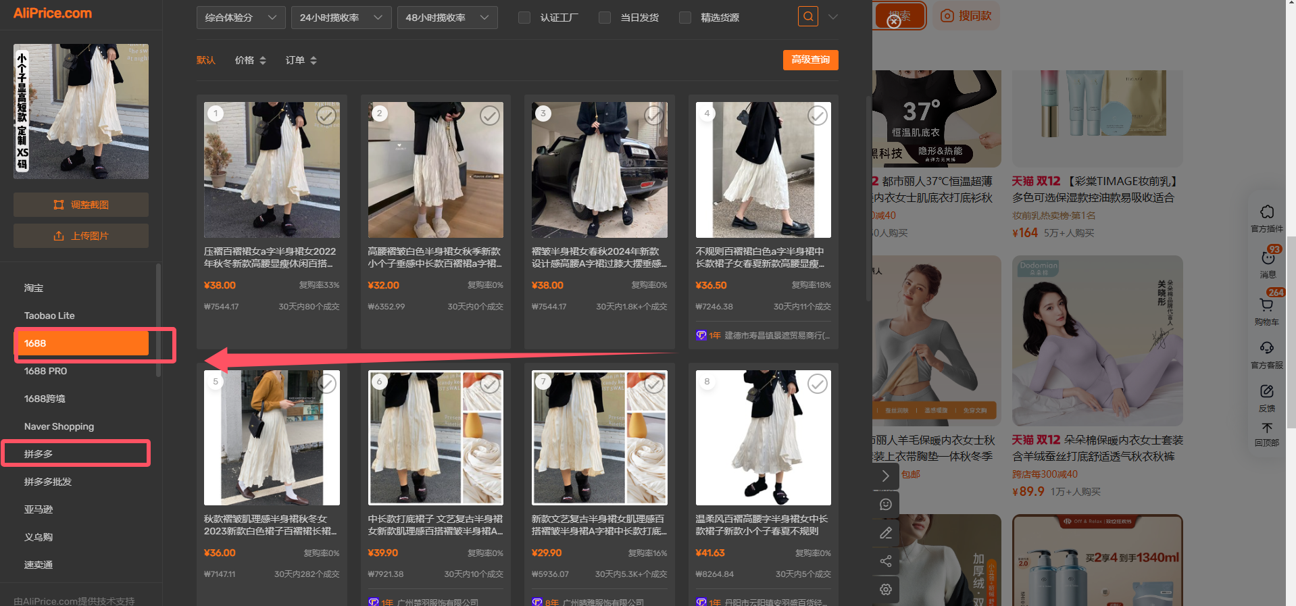This screenshot has width=1296, height=606.
Task: Tick the select circle on product 3
Action: point(654,116)
